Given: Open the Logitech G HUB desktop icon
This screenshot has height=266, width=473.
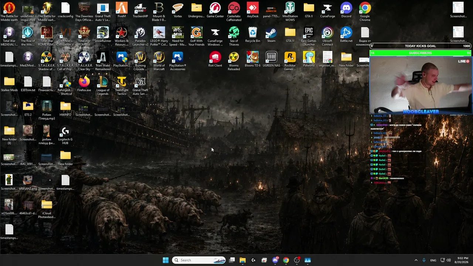Looking at the screenshot, I should click(x=65, y=135).
